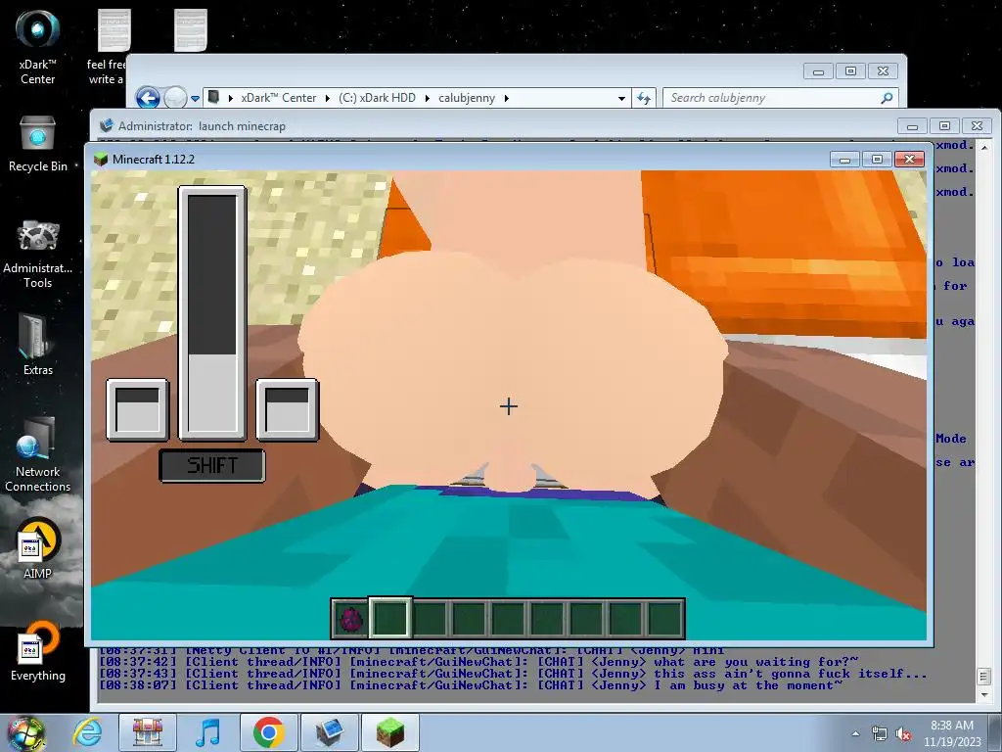The height and width of the screenshot is (752, 1002).
Task: Open the Windows Start orb
Action: point(25,732)
